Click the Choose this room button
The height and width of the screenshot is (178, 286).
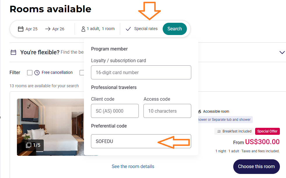(256, 167)
